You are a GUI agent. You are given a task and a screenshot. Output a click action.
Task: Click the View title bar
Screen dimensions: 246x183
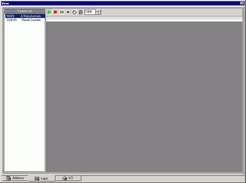click(x=122, y=3)
